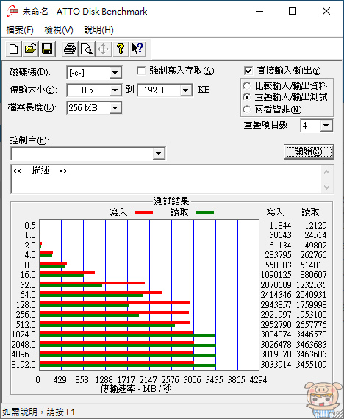The height and width of the screenshot is (419, 344).
Task: Select the 重疊輸入/輸出測試 radio option
Action: [247, 97]
